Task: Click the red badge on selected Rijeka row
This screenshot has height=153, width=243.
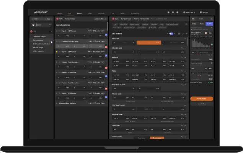Action: click(106, 47)
